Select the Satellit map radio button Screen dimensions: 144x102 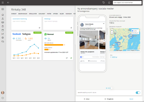pos(133,33)
